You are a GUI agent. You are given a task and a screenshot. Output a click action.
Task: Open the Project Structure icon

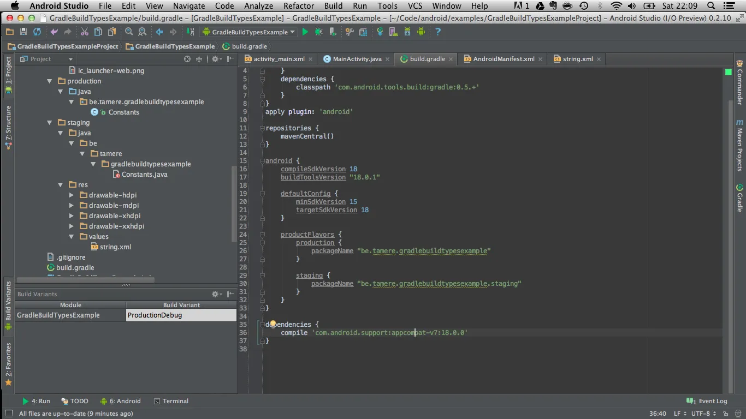point(363,32)
